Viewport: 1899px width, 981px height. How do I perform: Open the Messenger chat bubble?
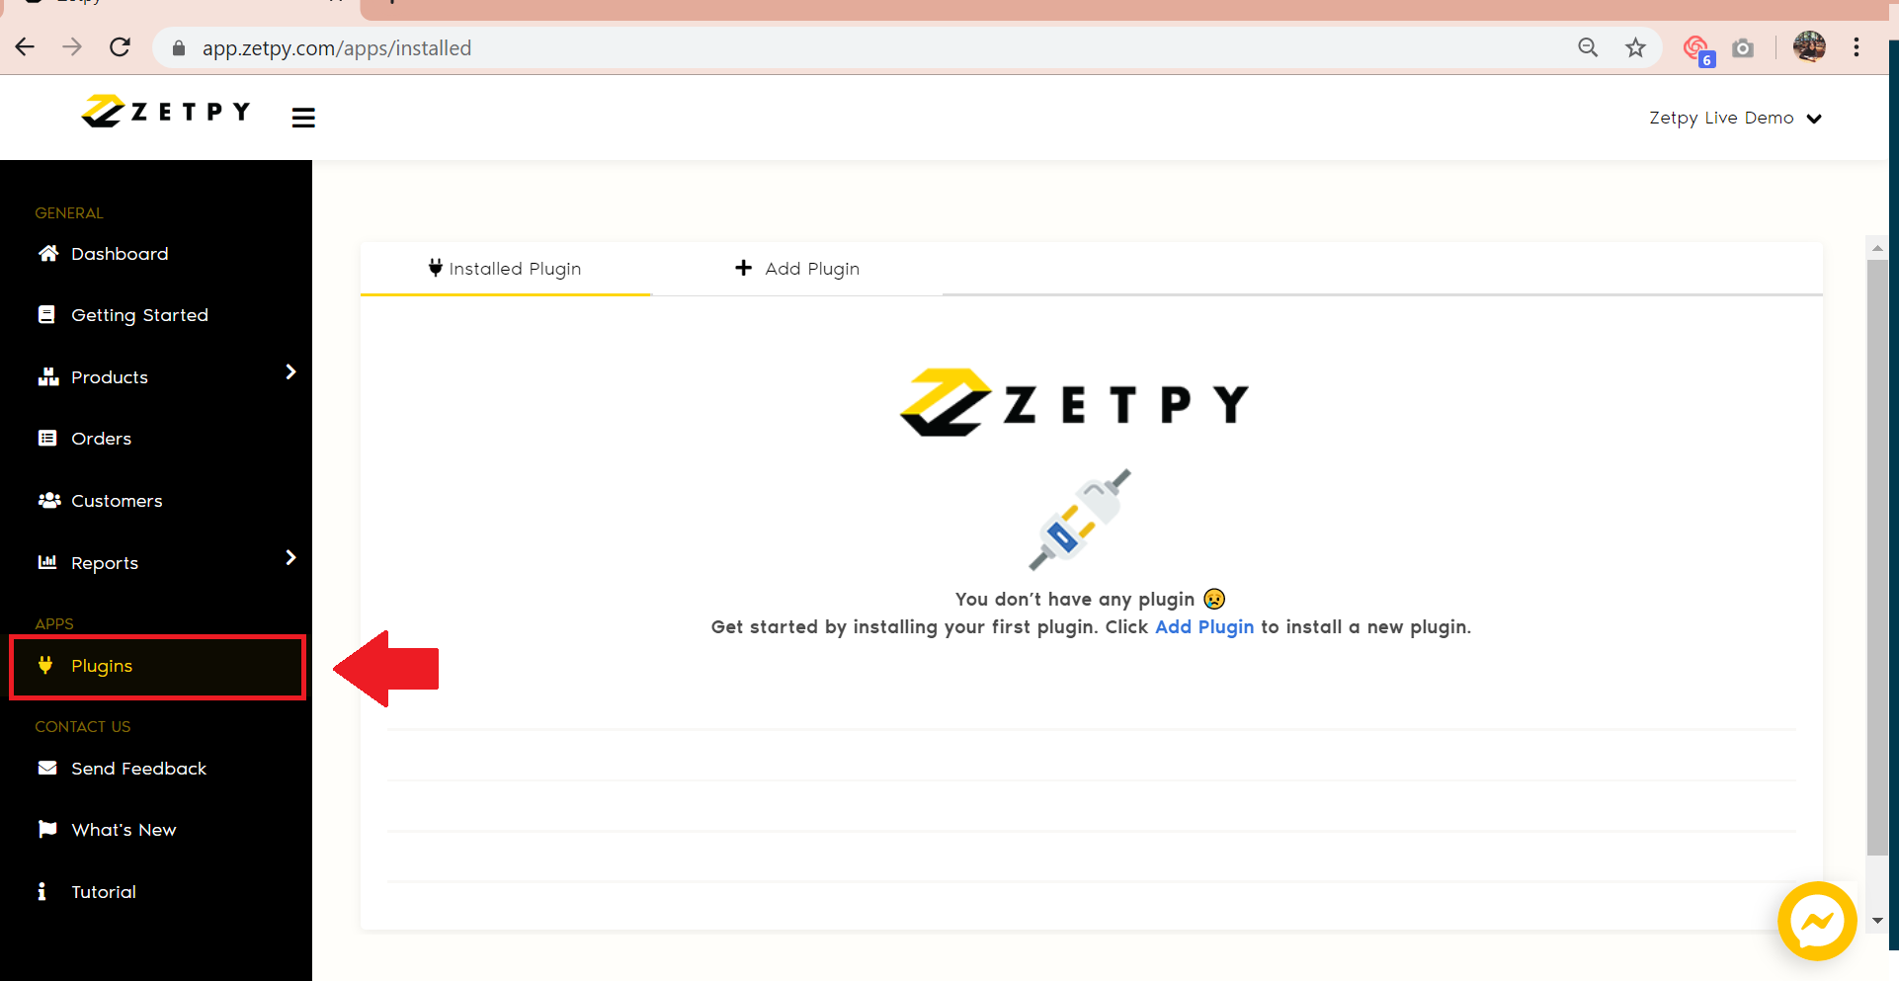coord(1817,921)
